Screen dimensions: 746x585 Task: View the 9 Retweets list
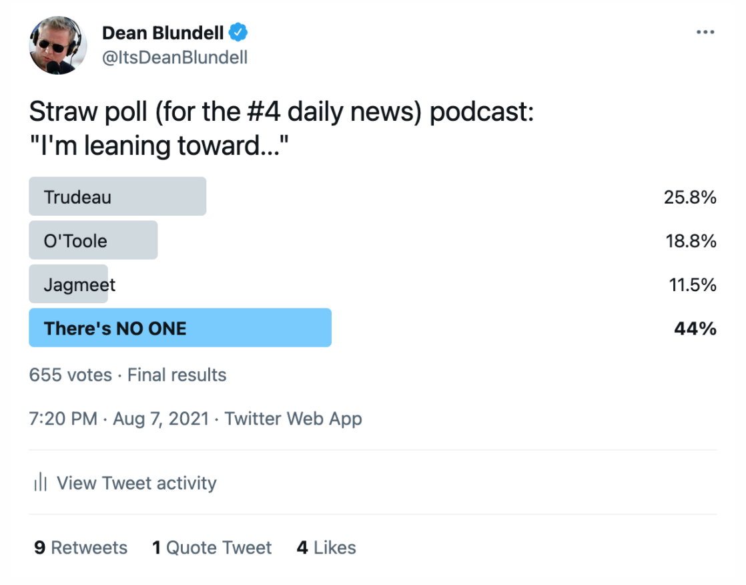80,548
